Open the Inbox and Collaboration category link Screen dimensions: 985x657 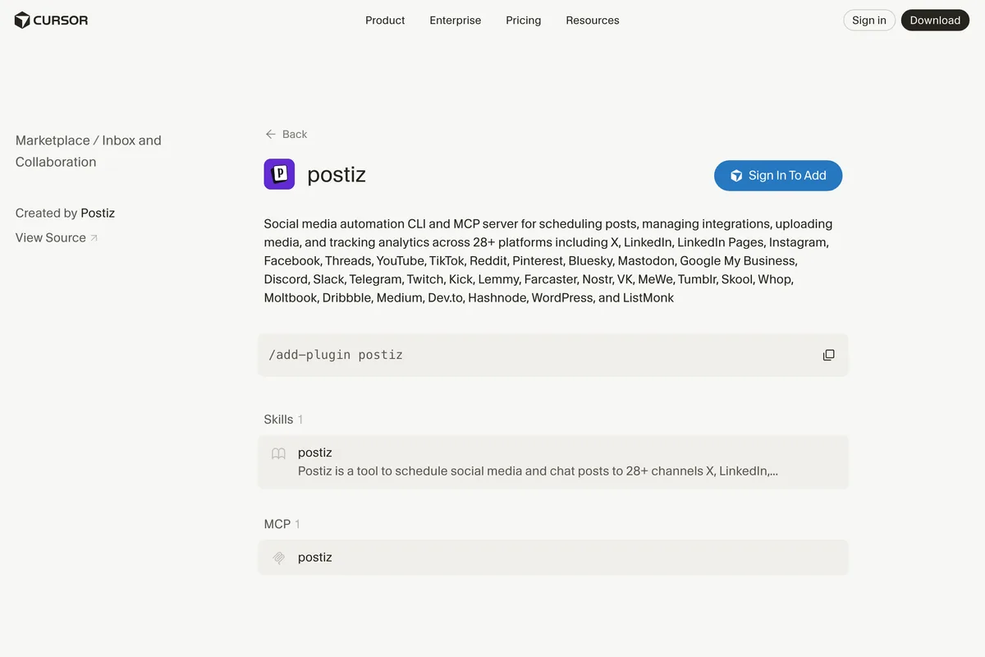[x=89, y=151]
